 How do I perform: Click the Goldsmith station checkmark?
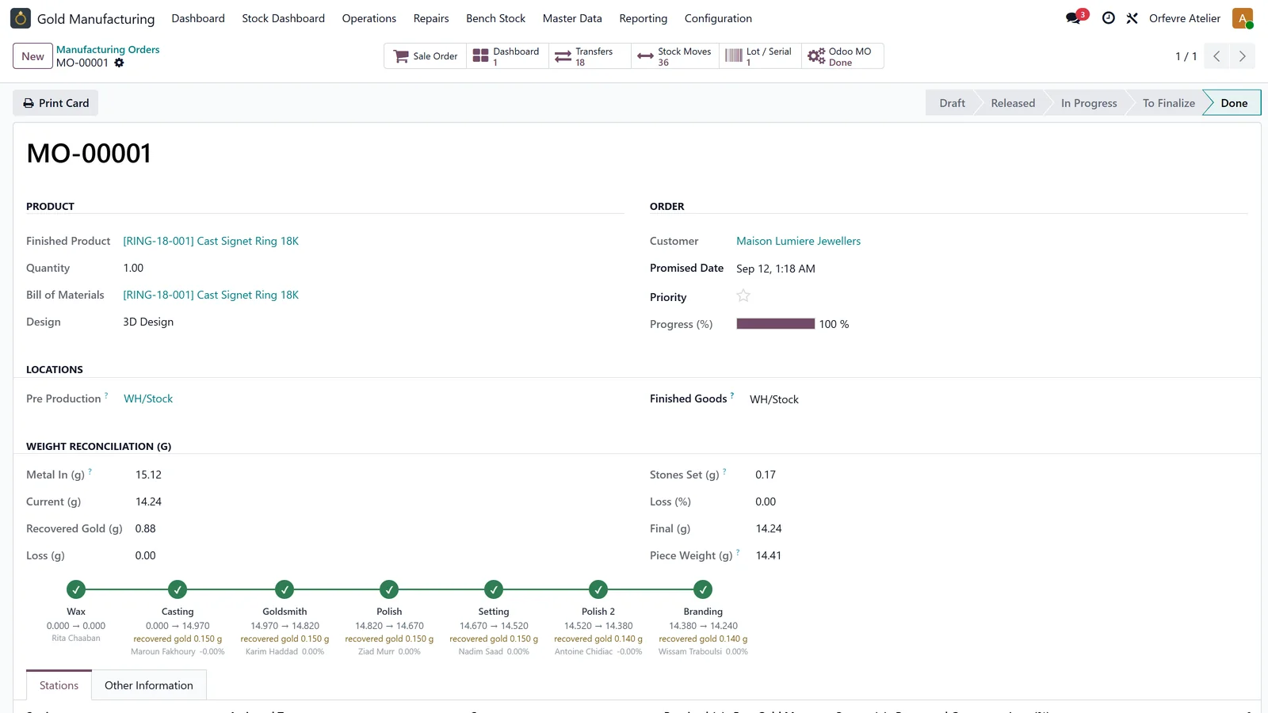[285, 589]
